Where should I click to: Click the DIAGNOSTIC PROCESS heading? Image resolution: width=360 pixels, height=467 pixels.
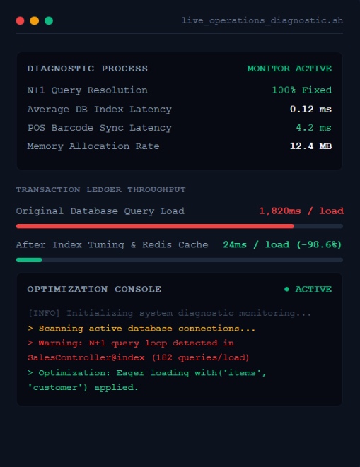[x=88, y=69]
